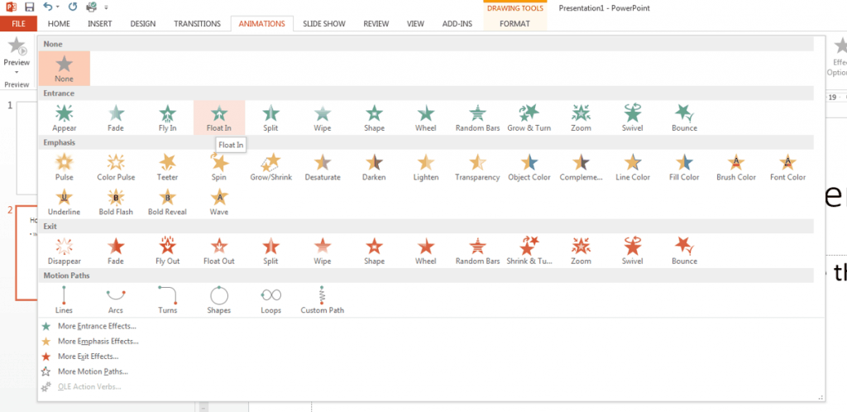Viewport: 847px width, 412px height.
Task: Apply the Grow & Turn animation
Action: coord(529,117)
